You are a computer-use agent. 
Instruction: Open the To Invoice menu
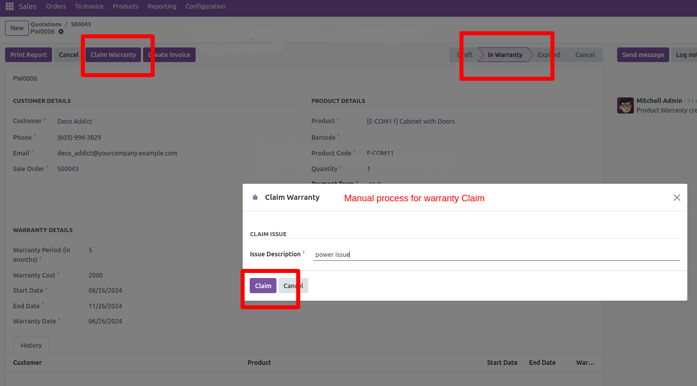tap(89, 7)
